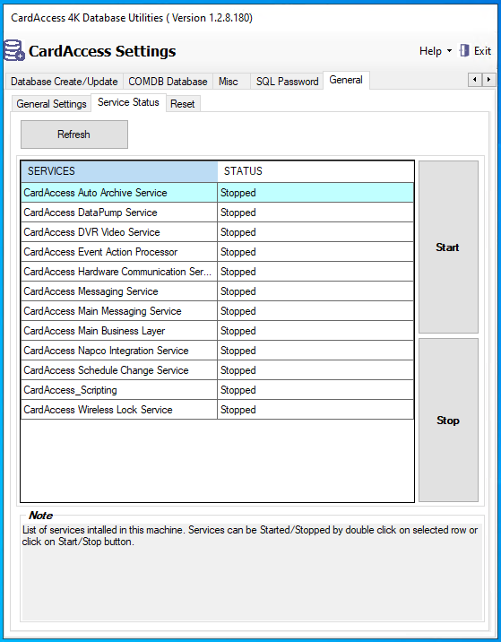Open the Help dropdown menu
501x642 pixels.
click(x=435, y=51)
